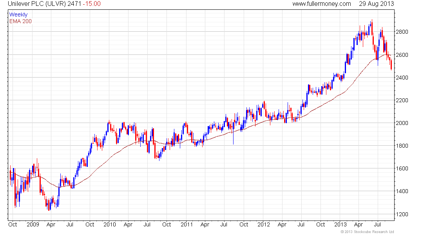Image resolution: width=431 pixels, height=235 pixels.
Task: Select the 2010 year marker on time axis
Action: [x=110, y=224]
